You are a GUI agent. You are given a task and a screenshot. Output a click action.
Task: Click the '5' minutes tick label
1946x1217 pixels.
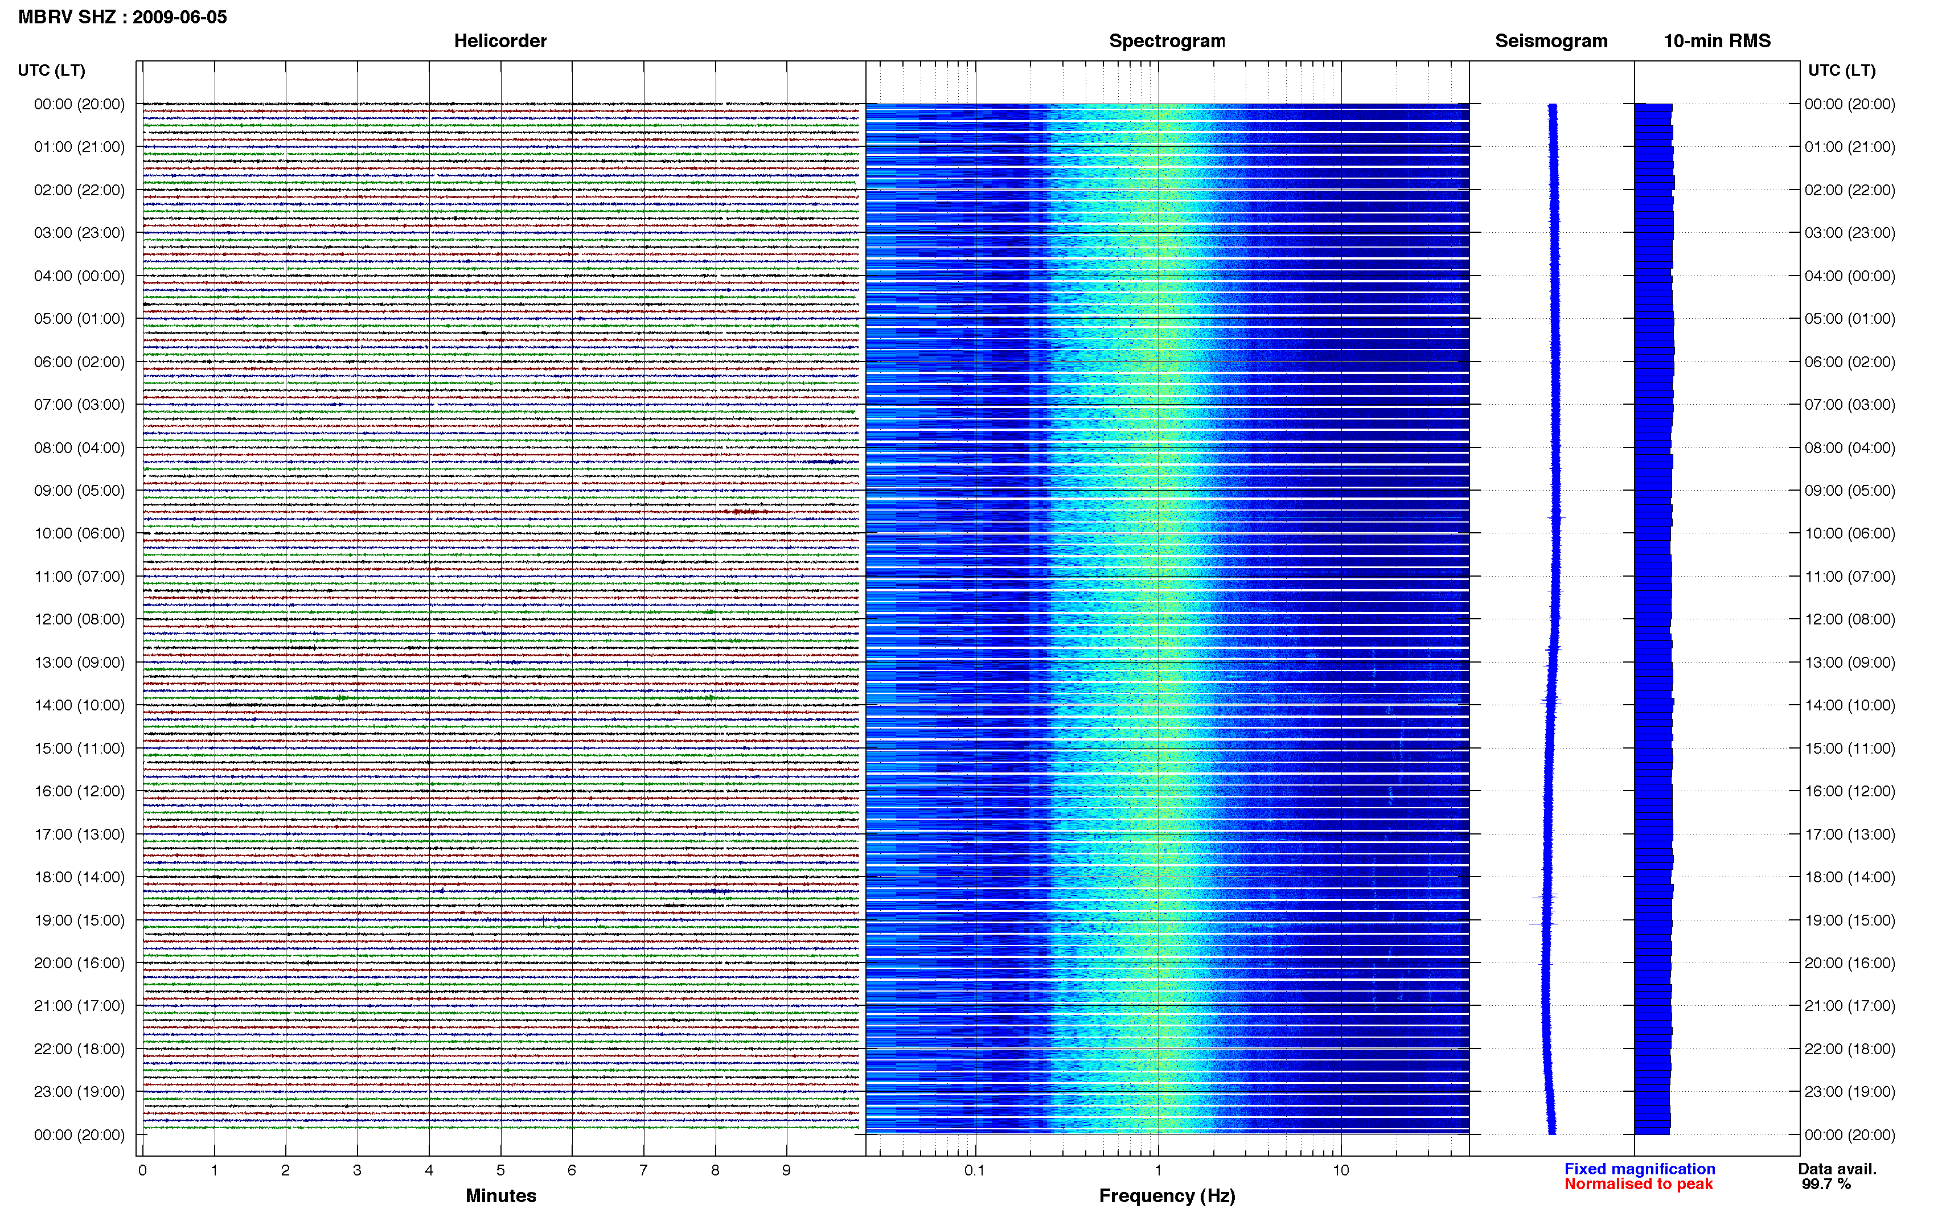click(x=500, y=1170)
